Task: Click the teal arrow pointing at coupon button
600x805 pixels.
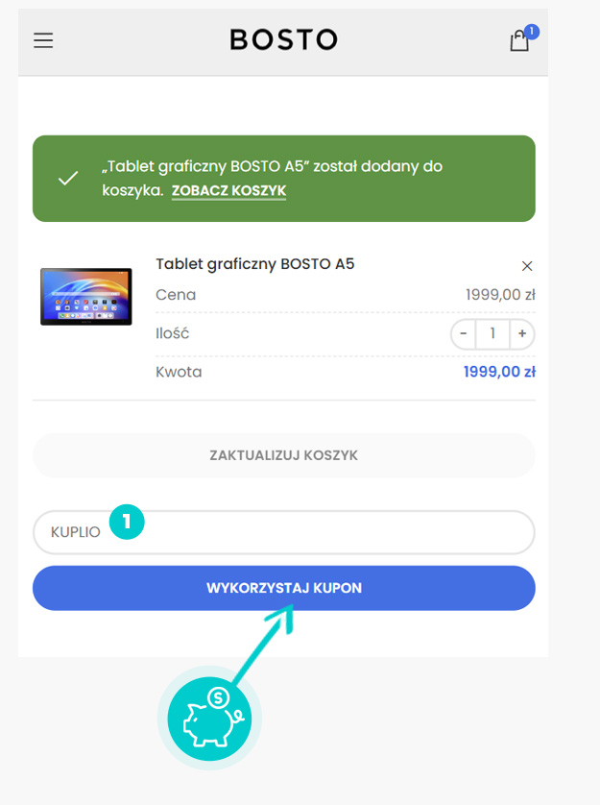Action: (264, 643)
